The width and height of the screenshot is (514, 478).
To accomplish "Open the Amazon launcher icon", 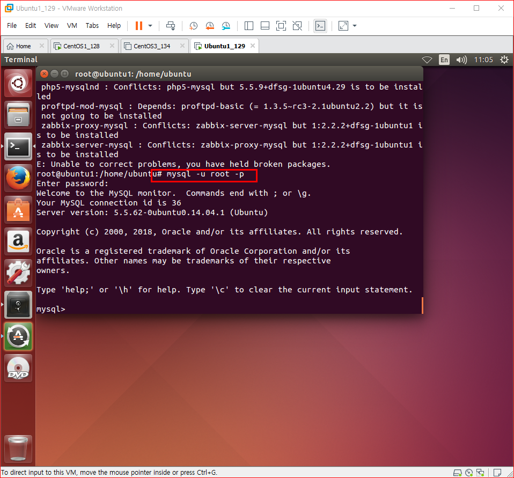I will coord(18,241).
